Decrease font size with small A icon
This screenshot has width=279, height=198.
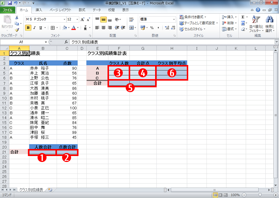89,19
